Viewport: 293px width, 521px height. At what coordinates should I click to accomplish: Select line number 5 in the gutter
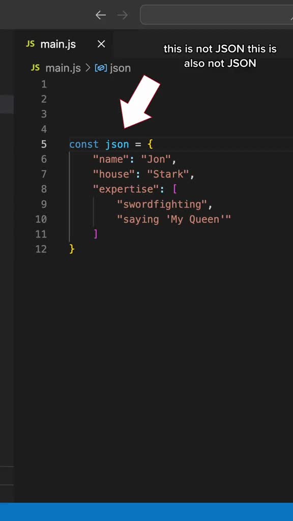click(44, 144)
